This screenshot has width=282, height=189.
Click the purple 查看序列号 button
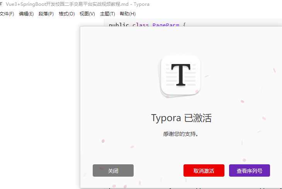coord(250,170)
